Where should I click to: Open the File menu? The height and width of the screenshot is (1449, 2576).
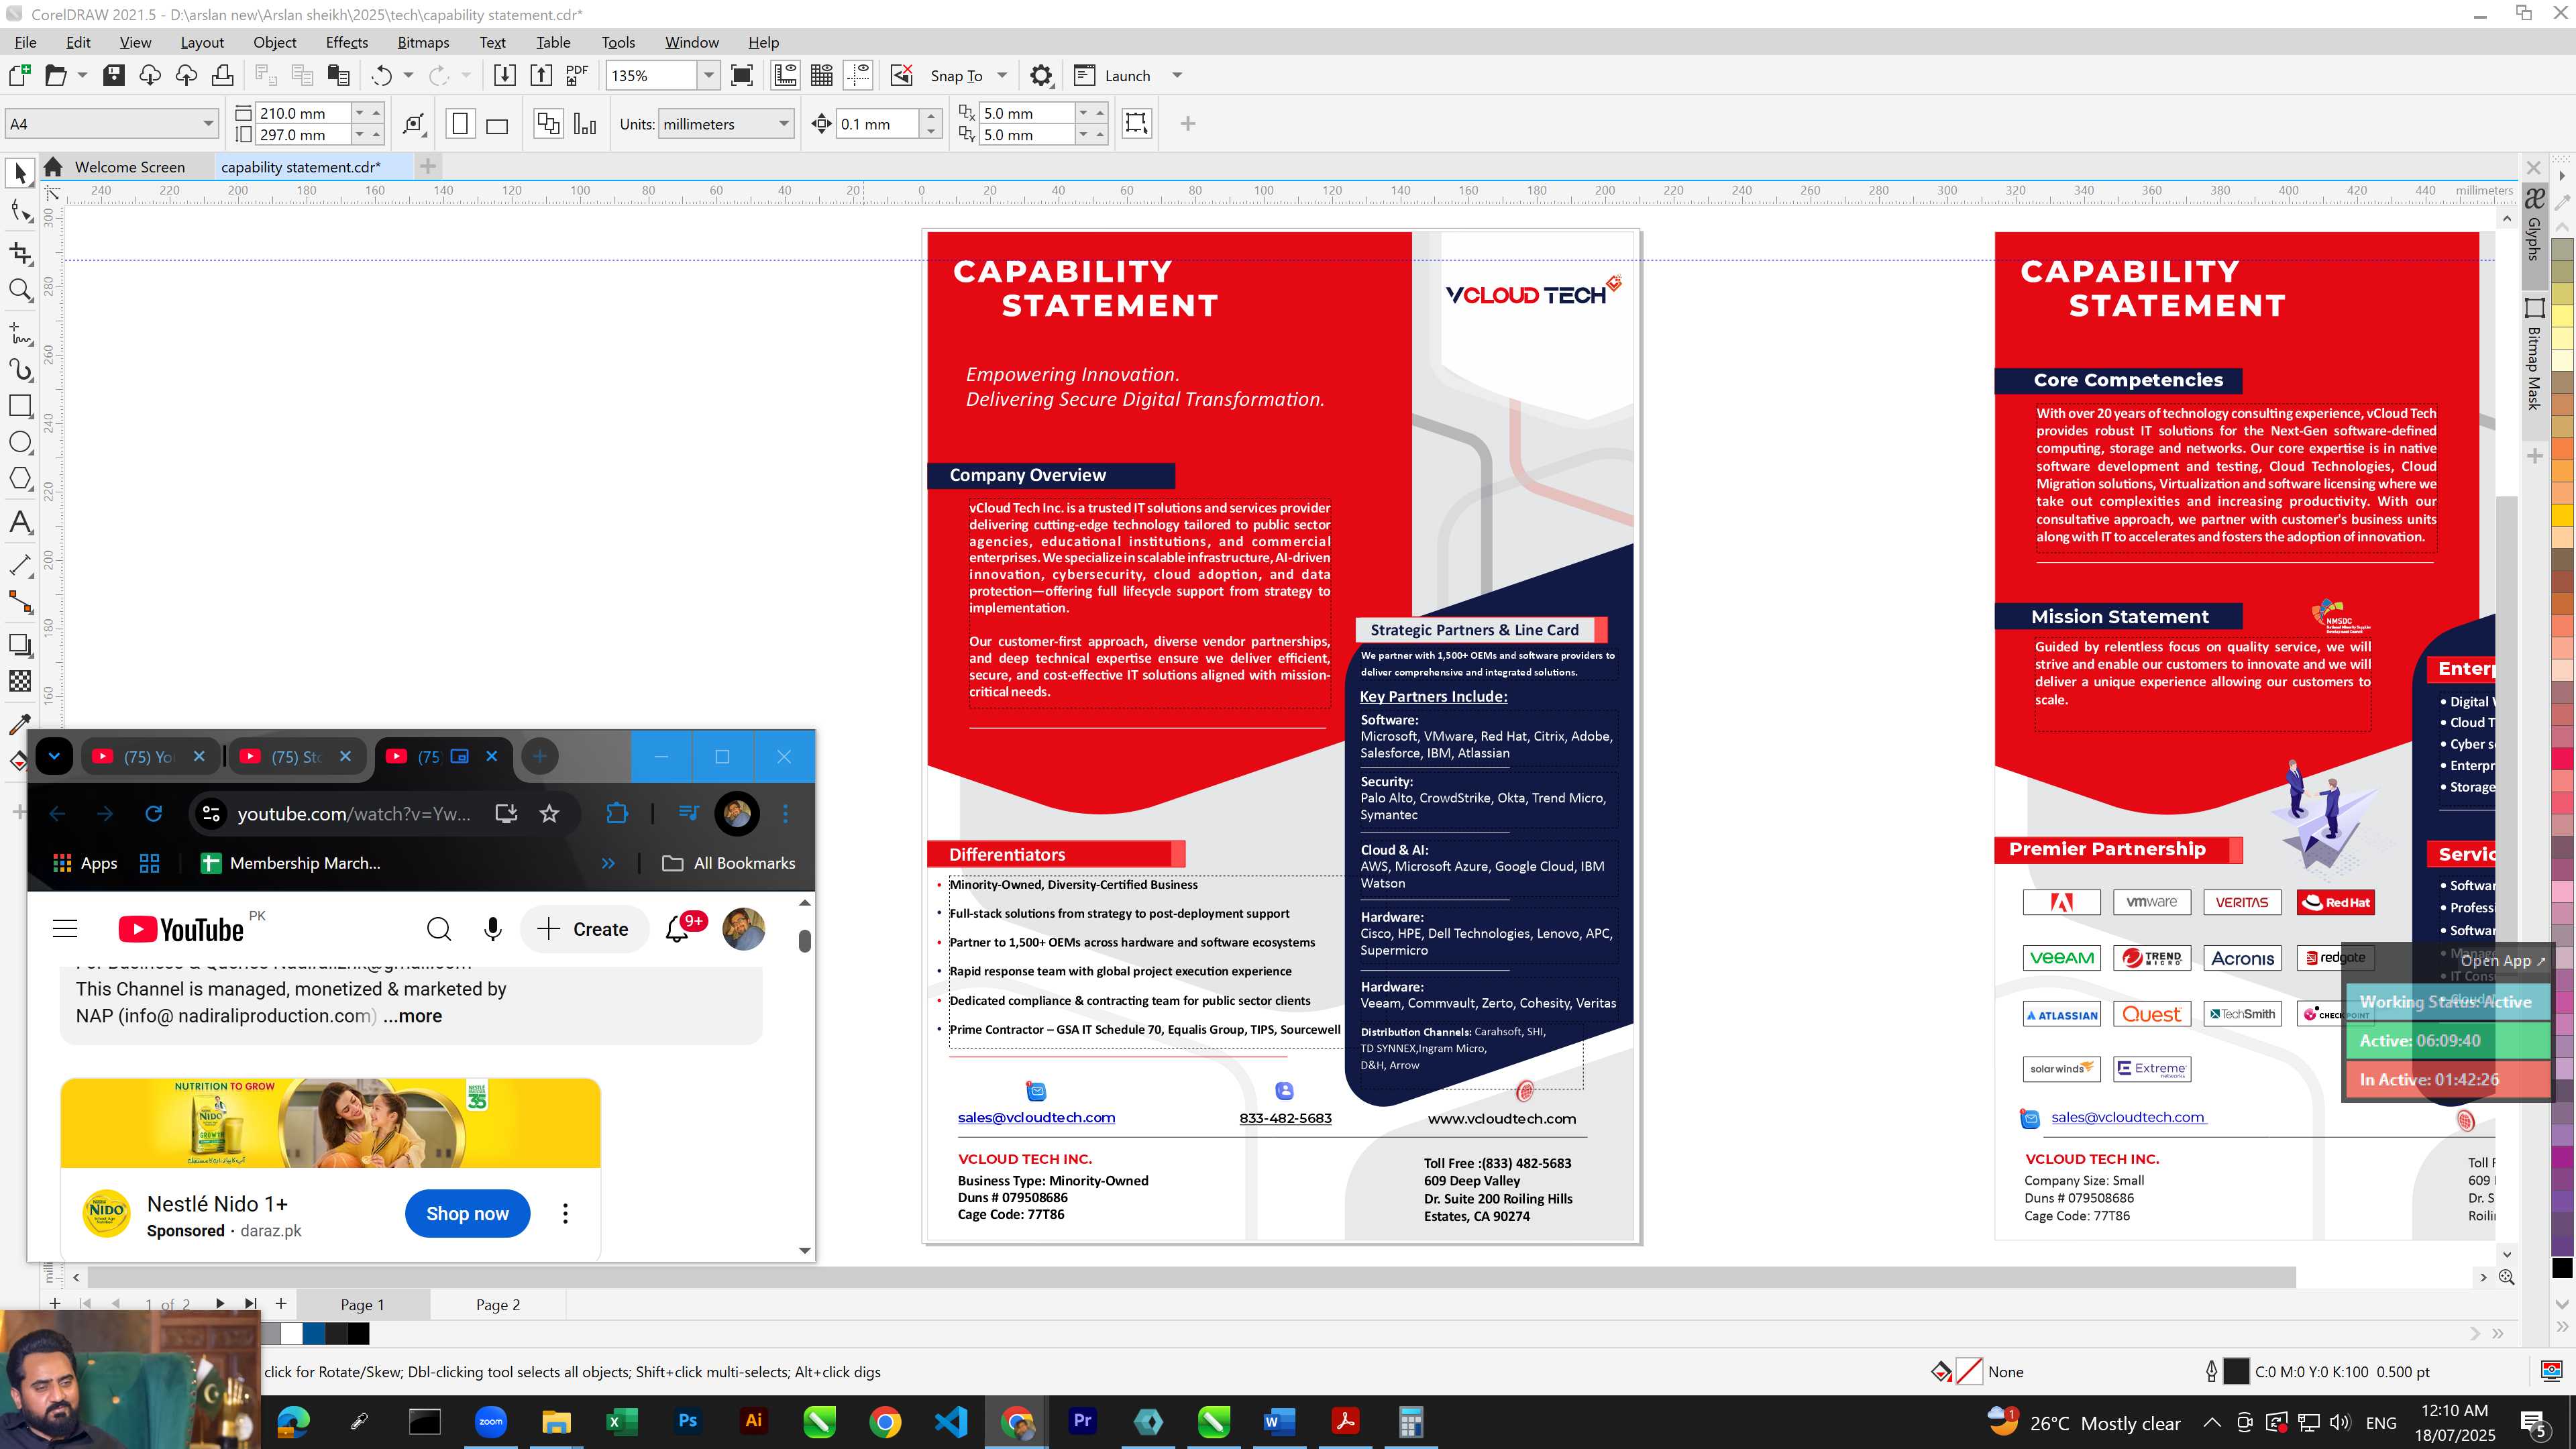(x=26, y=42)
